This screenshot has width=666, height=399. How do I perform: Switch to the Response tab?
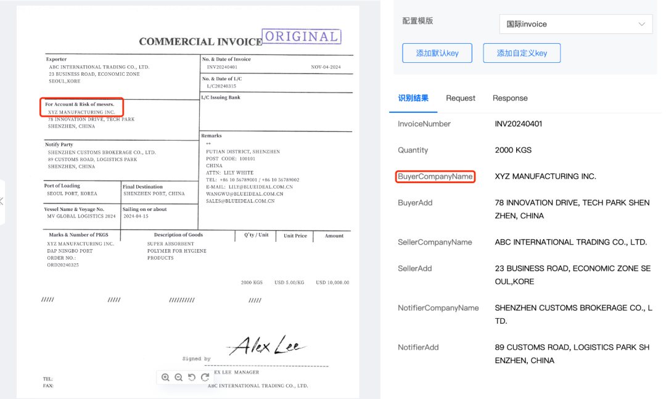point(510,98)
